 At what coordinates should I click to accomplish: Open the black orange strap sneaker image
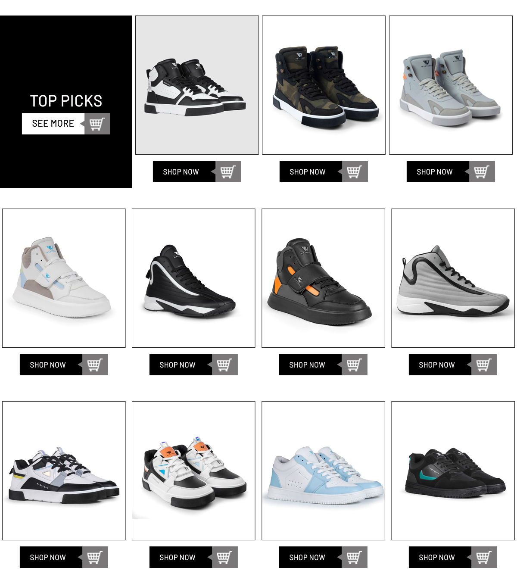323,278
